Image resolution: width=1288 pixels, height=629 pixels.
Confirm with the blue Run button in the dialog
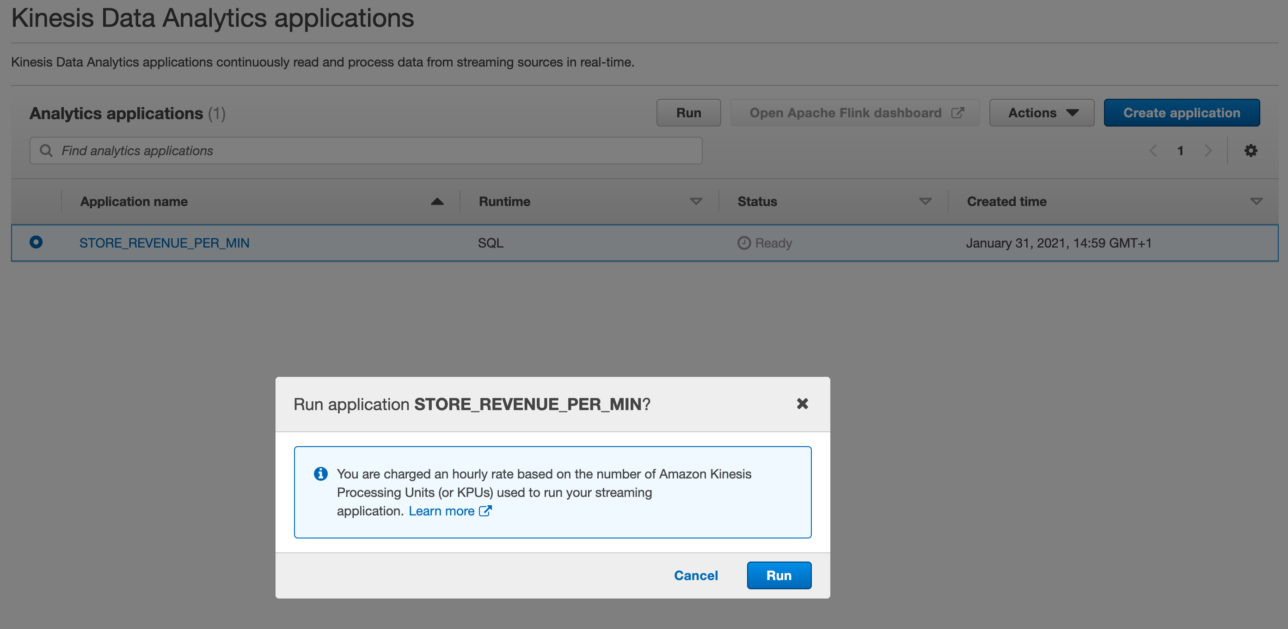point(779,575)
